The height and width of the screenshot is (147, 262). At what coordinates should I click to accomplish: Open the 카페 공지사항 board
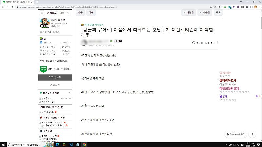coord(49,136)
